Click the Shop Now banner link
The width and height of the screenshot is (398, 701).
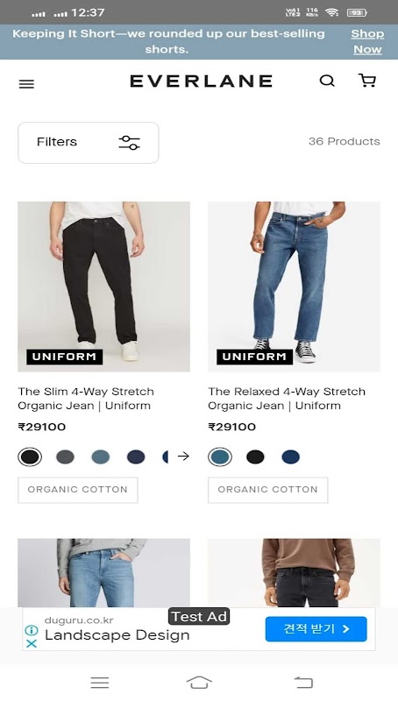367,41
